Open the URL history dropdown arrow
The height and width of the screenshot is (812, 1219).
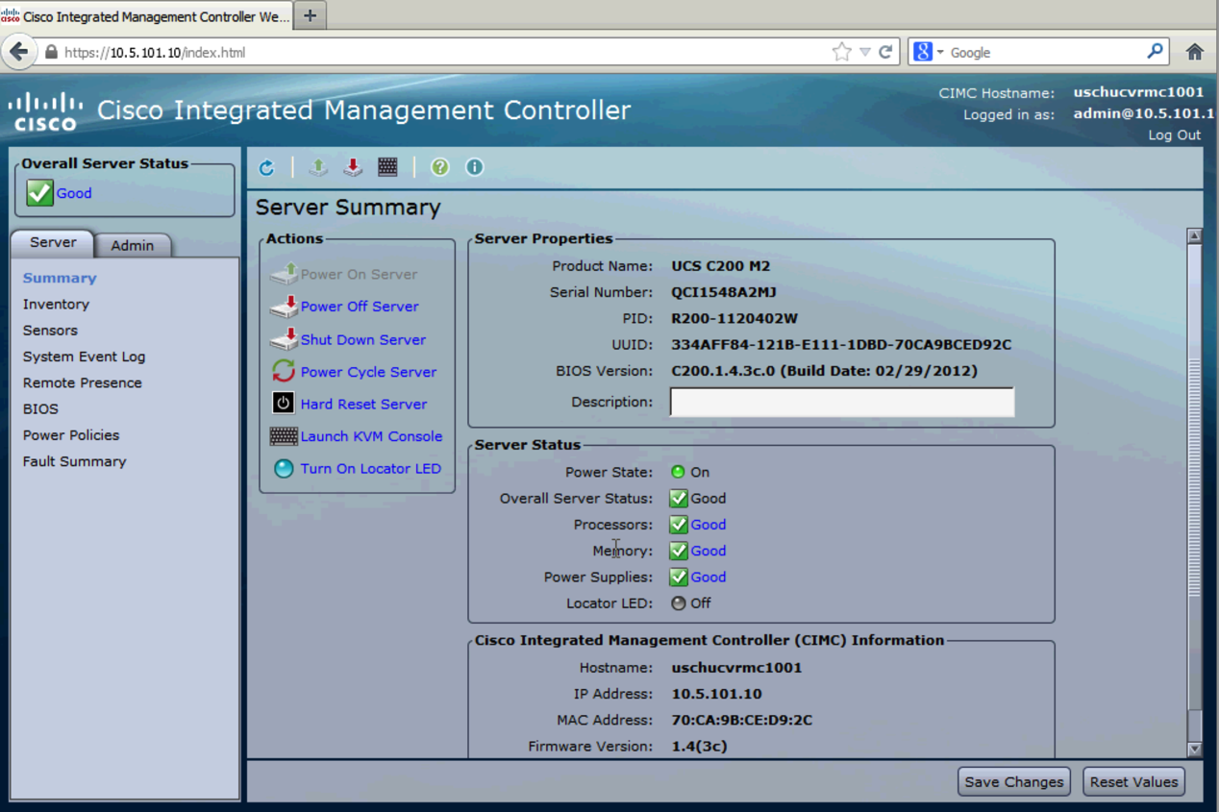tap(865, 52)
